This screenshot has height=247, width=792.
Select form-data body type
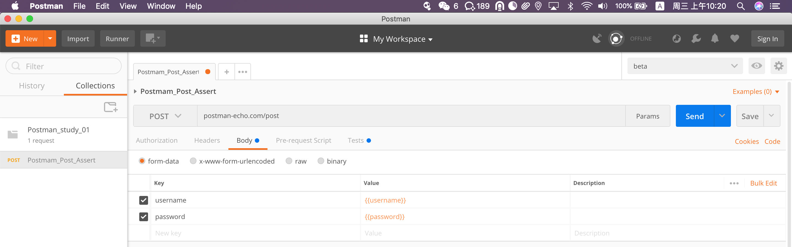[x=142, y=161]
